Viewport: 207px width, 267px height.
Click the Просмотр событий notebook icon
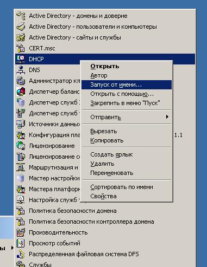(x=21, y=243)
